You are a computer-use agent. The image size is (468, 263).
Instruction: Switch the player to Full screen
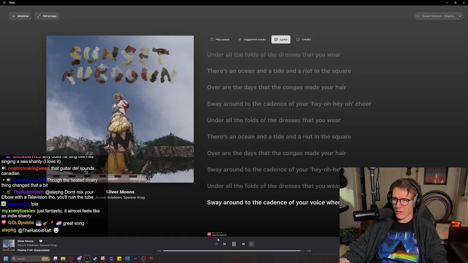click(47, 16)
